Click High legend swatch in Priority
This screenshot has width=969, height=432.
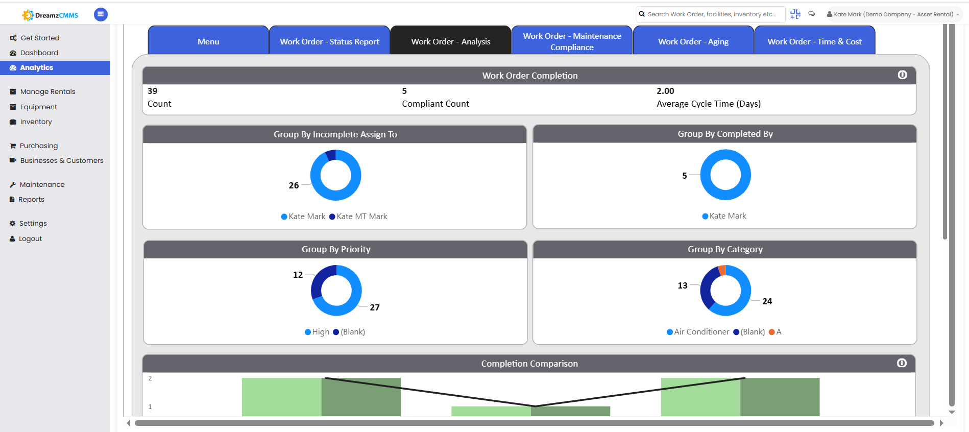(x=308, y=332)
